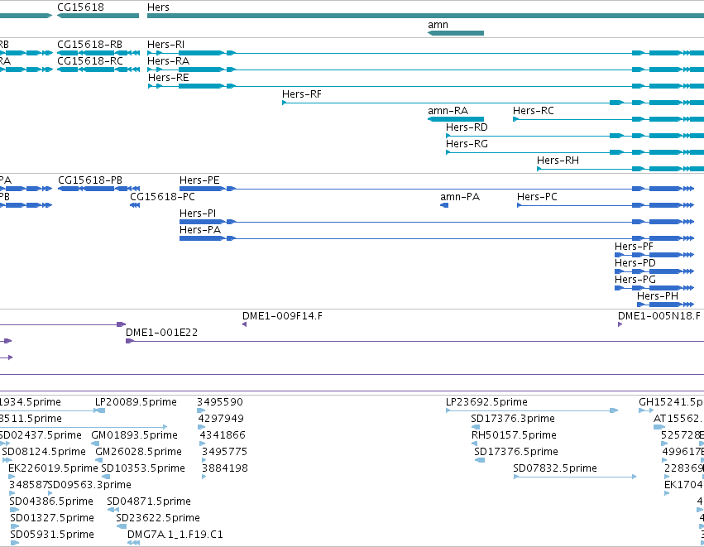The width and height of the screenshot is (704, 547).
Task: Select the GM26028.5prime EST label
Action: point(138,452)
